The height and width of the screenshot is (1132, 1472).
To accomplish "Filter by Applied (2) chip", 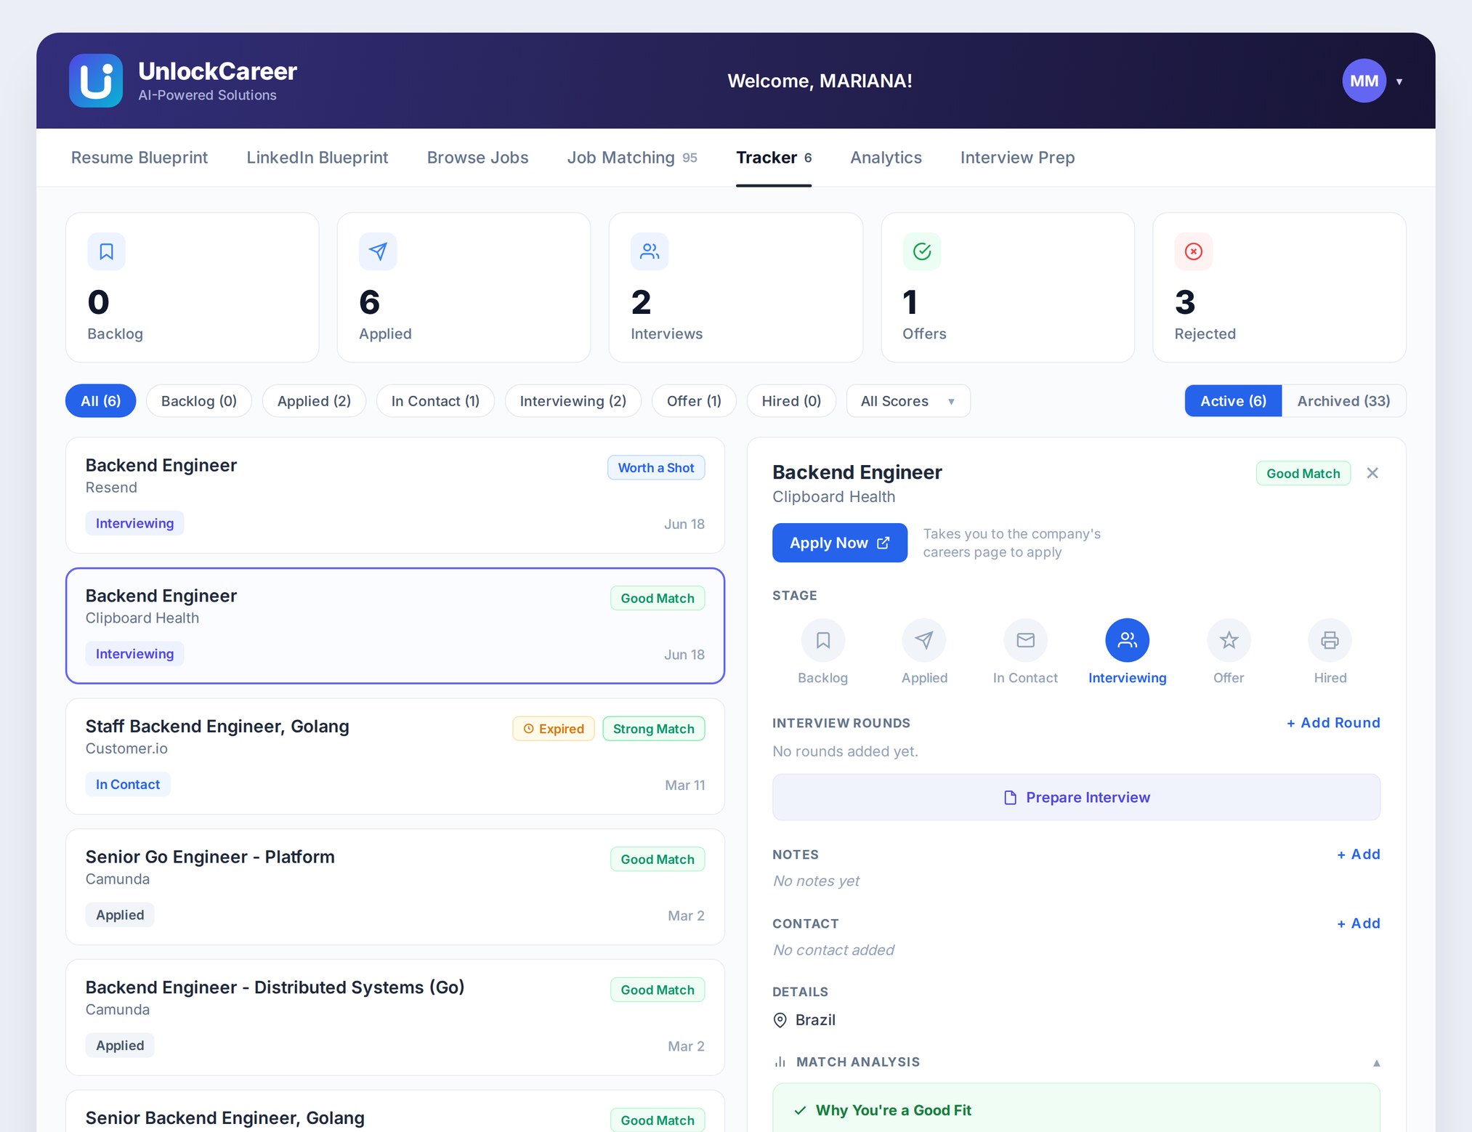I will click(314, 401).
